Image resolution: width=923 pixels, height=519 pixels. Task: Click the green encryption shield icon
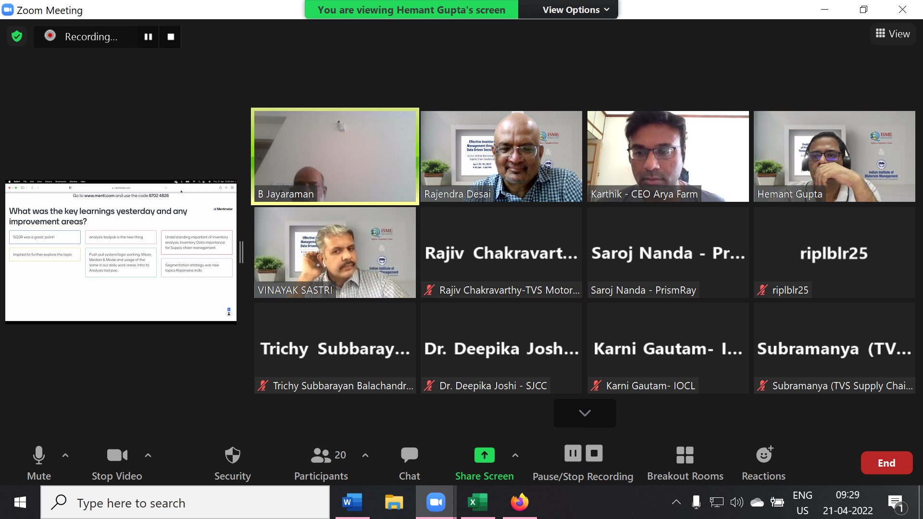coord(17,37)
